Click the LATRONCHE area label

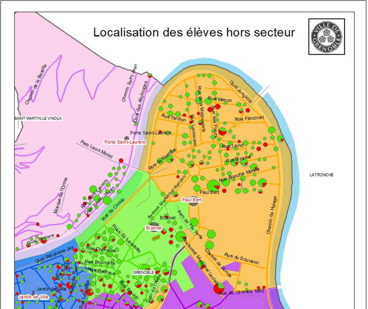tap(322, 174)
